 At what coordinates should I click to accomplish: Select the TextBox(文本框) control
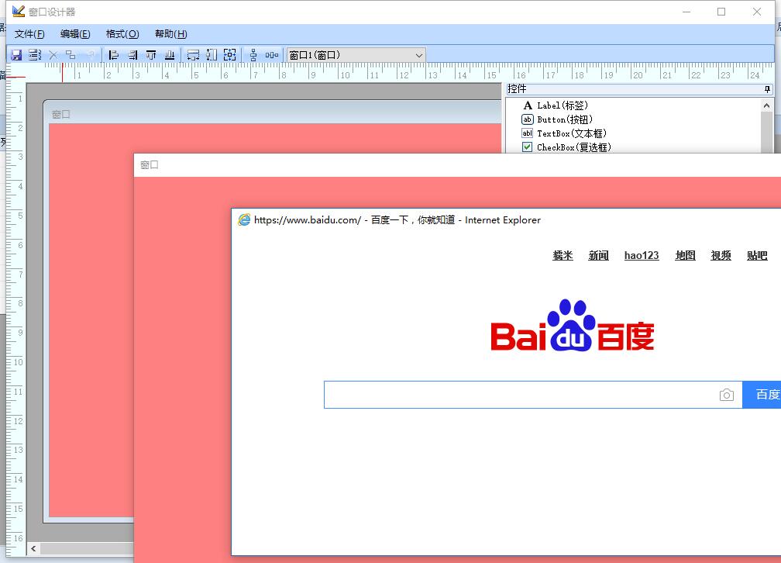click(x=564, y=133)
